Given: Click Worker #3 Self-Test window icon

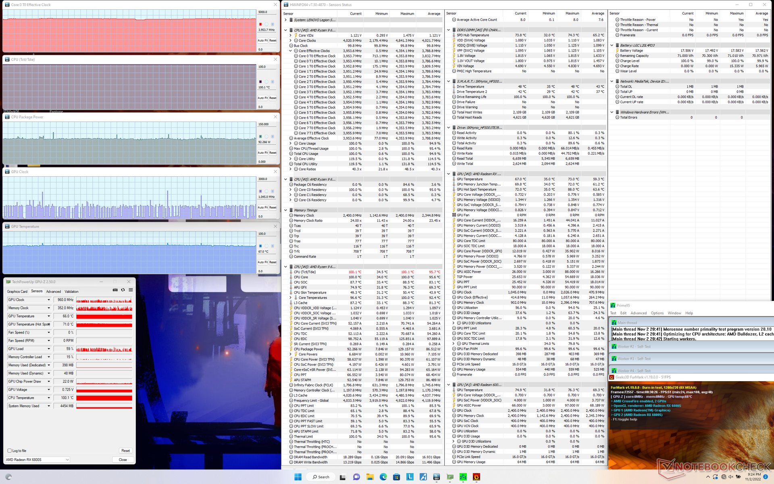Looking at the screenshot, I should click(614, 359).
